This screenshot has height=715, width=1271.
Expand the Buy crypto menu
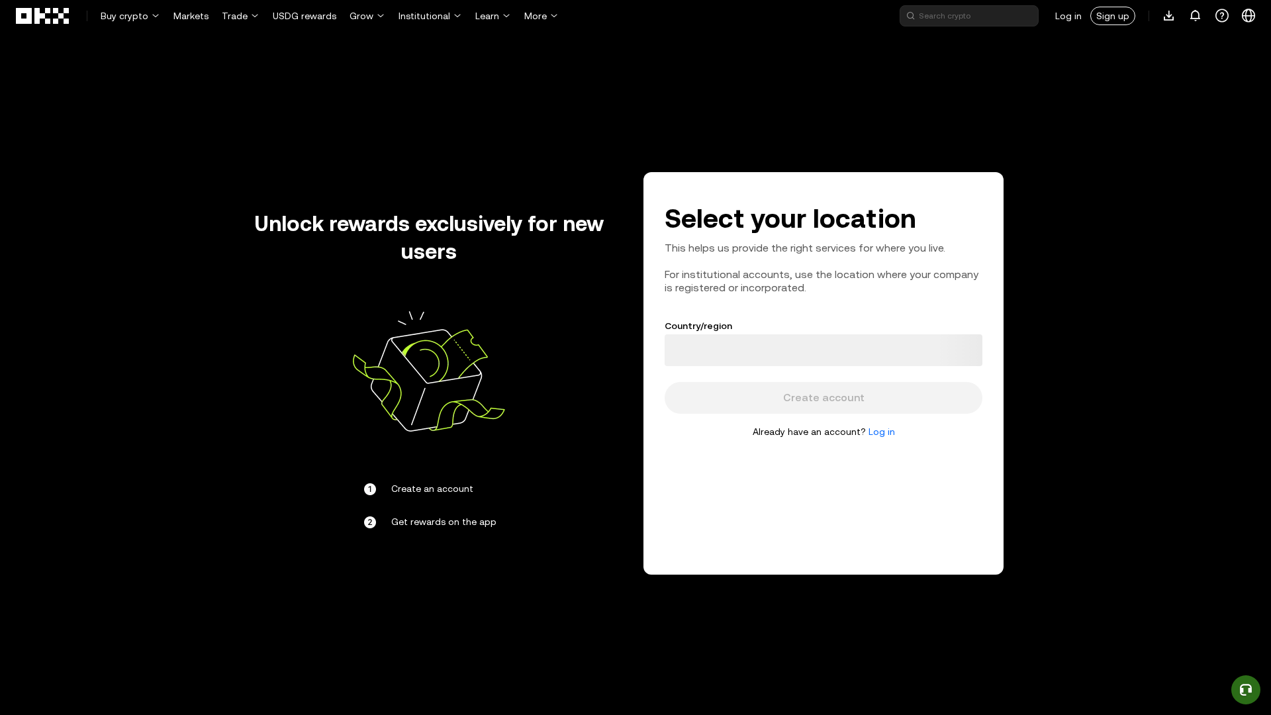pos(130,16)
